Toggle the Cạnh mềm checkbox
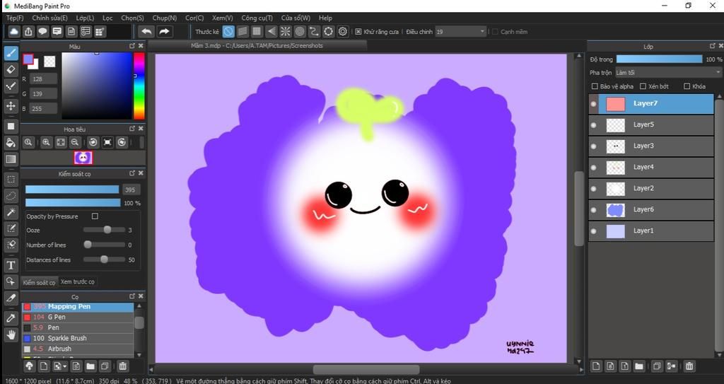The image size is (724, 384). point(495,32)
